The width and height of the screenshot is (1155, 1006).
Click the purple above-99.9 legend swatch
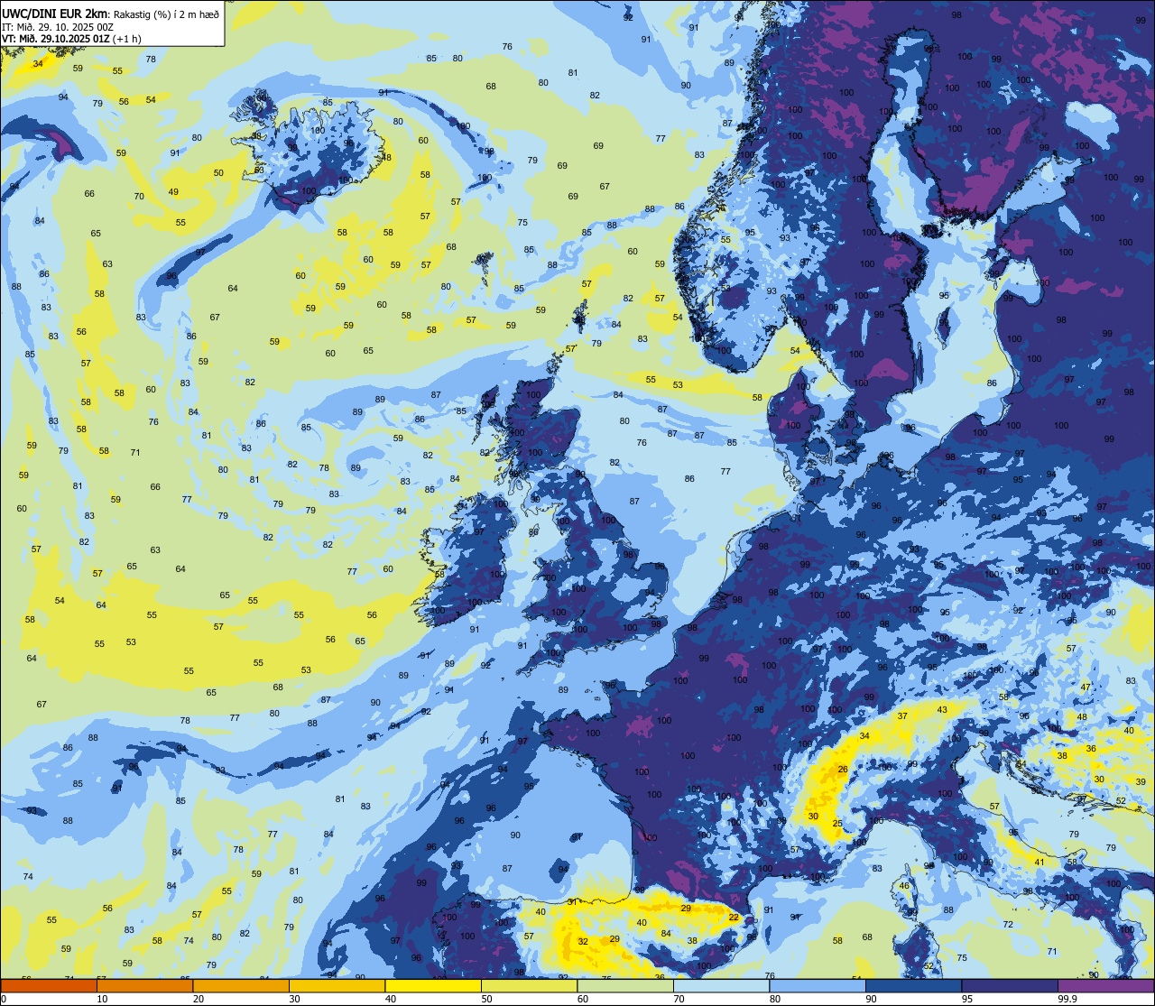(1105, 986)
